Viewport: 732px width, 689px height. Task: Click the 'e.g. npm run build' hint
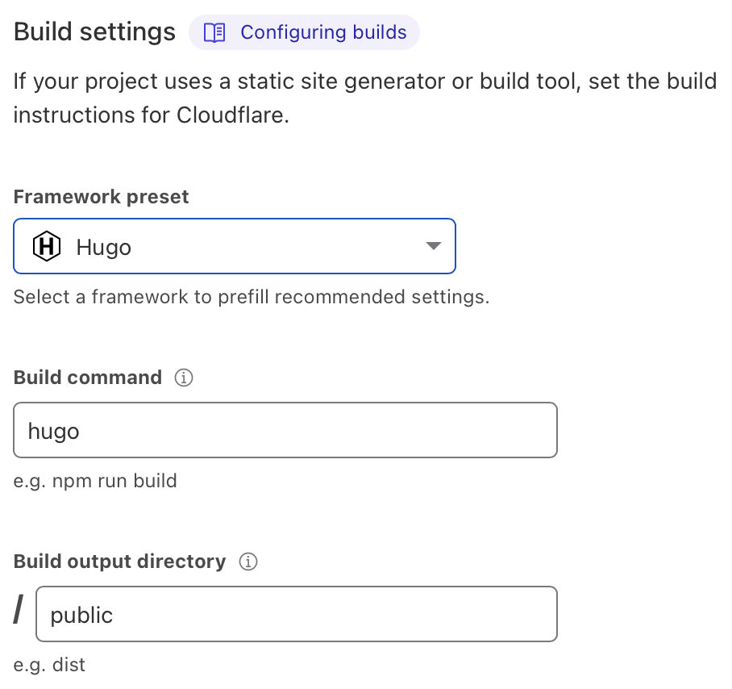[x=95, y=481]
